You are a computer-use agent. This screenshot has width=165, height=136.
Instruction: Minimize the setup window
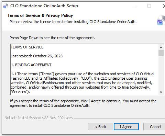click(134, 6)
